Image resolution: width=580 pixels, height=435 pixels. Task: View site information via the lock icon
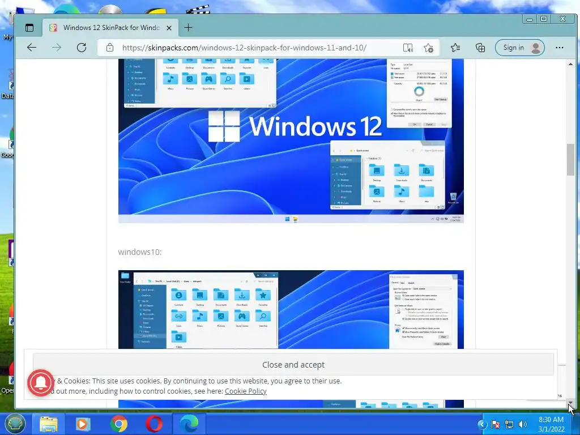pos(110,48)
